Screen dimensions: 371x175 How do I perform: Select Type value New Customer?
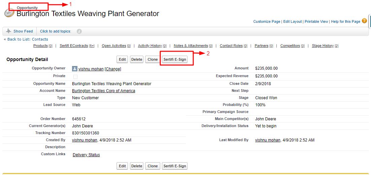point(86,98)
